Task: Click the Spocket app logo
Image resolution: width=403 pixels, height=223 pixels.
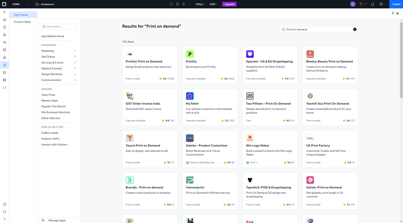Action: click(x=250, y=54)
